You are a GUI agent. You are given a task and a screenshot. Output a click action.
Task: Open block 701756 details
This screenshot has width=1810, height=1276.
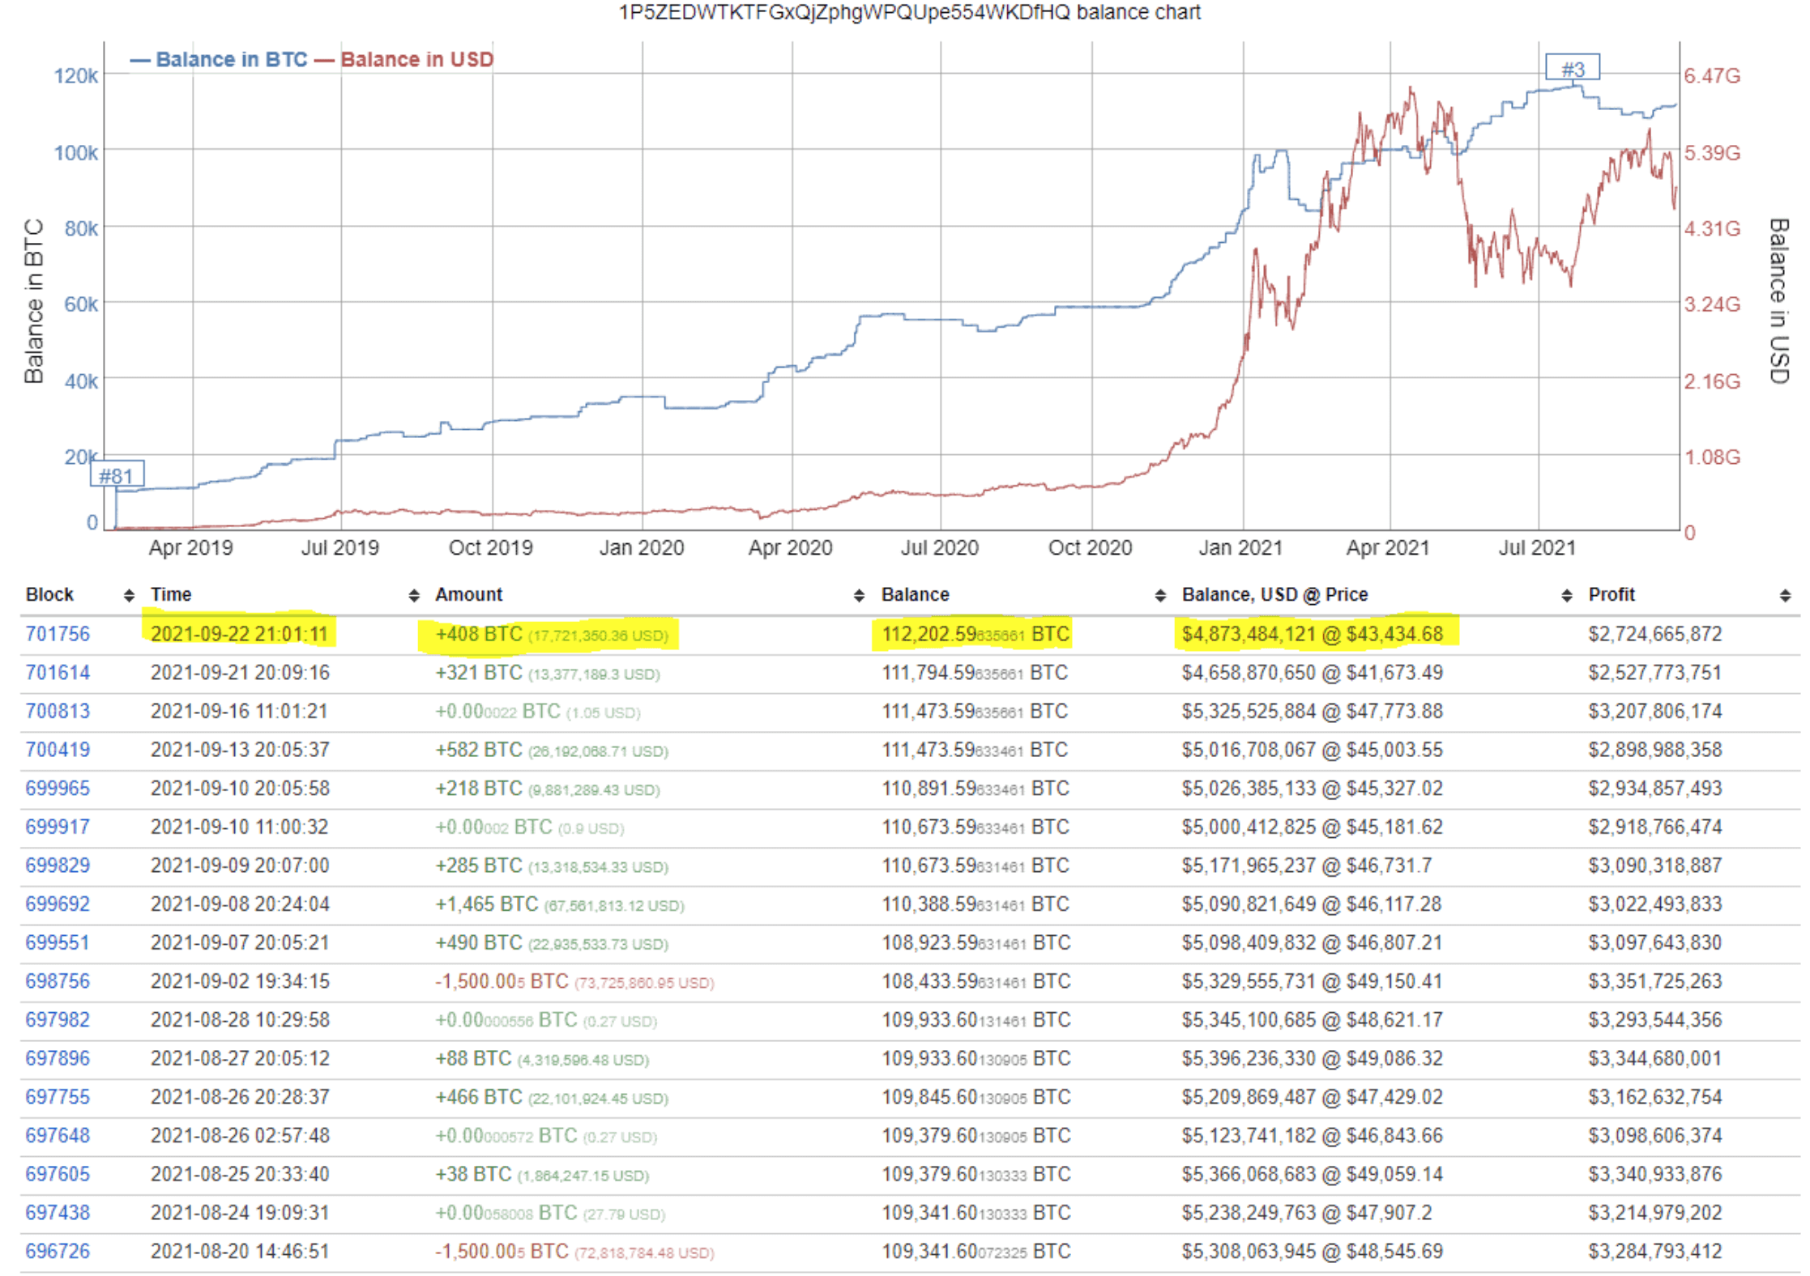pyautogui.click(x=58, y=634)
